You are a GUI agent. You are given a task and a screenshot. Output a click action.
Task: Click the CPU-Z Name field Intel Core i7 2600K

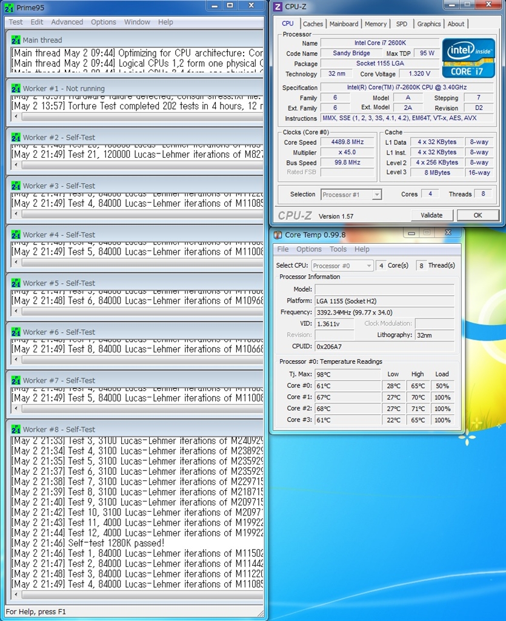pyautogui.click(x=380, y=43)
